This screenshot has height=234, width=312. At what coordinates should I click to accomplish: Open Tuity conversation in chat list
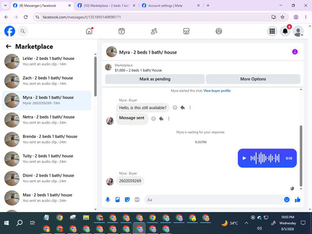point(47,158)
